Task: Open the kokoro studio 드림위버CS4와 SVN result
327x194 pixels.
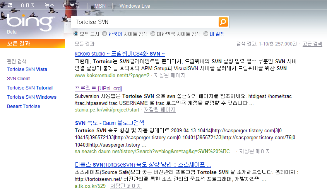Action: (x=120, y=54)
